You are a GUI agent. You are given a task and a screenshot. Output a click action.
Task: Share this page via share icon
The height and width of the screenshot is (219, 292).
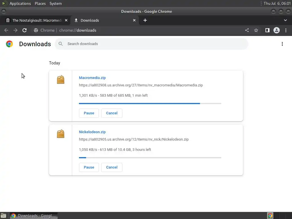[x=247, y=30]
